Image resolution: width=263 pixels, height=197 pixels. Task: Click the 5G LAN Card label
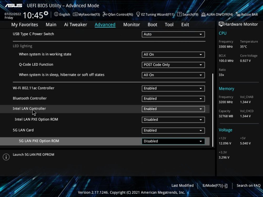point(23,130)
